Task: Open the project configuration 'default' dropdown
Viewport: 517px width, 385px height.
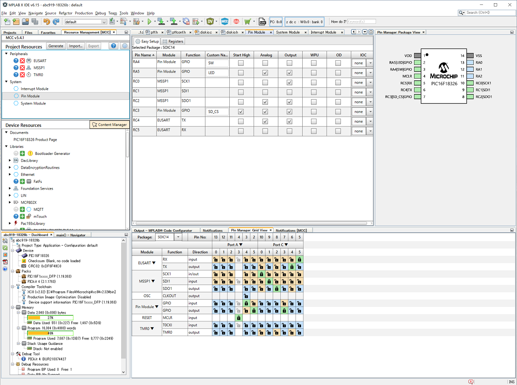Action: click(x=85, y=22)
